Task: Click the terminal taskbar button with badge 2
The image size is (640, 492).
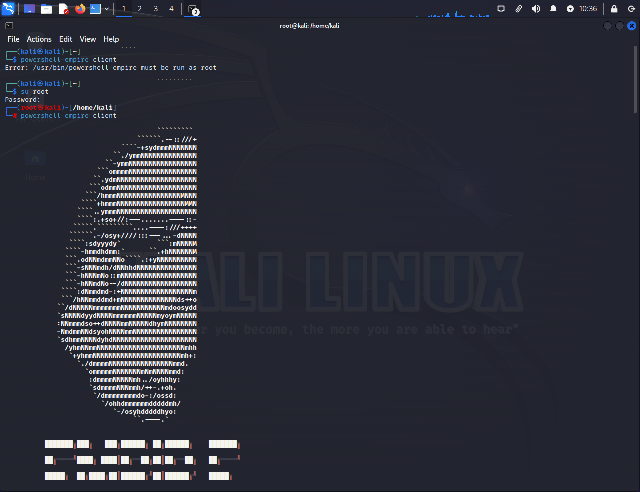Action: [x=193, y=9]
